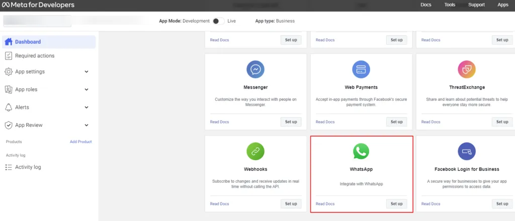
Task: Click the ThreatExchange shield icon
Action: pos(467,69)
